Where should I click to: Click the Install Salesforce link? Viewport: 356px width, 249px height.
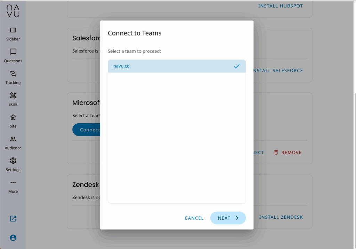(278, 71)
